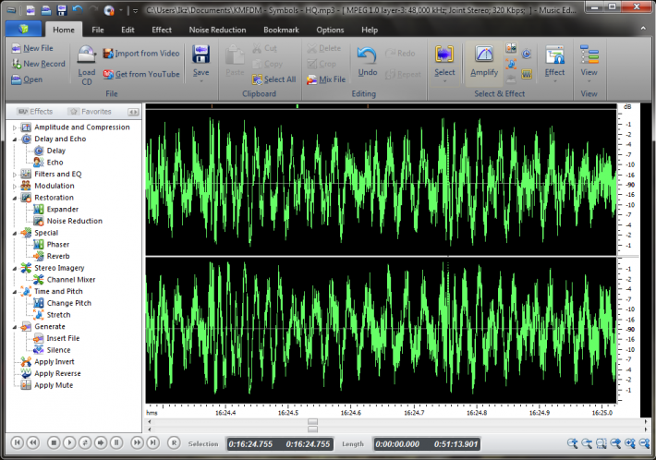Play the audio track
Screen dimensions: 656x460
click(69, 442)
